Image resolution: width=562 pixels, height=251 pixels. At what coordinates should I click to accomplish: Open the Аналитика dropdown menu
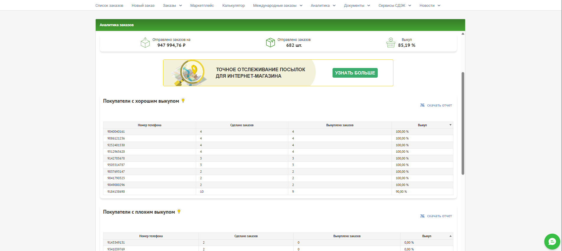[x=323, y=6]
